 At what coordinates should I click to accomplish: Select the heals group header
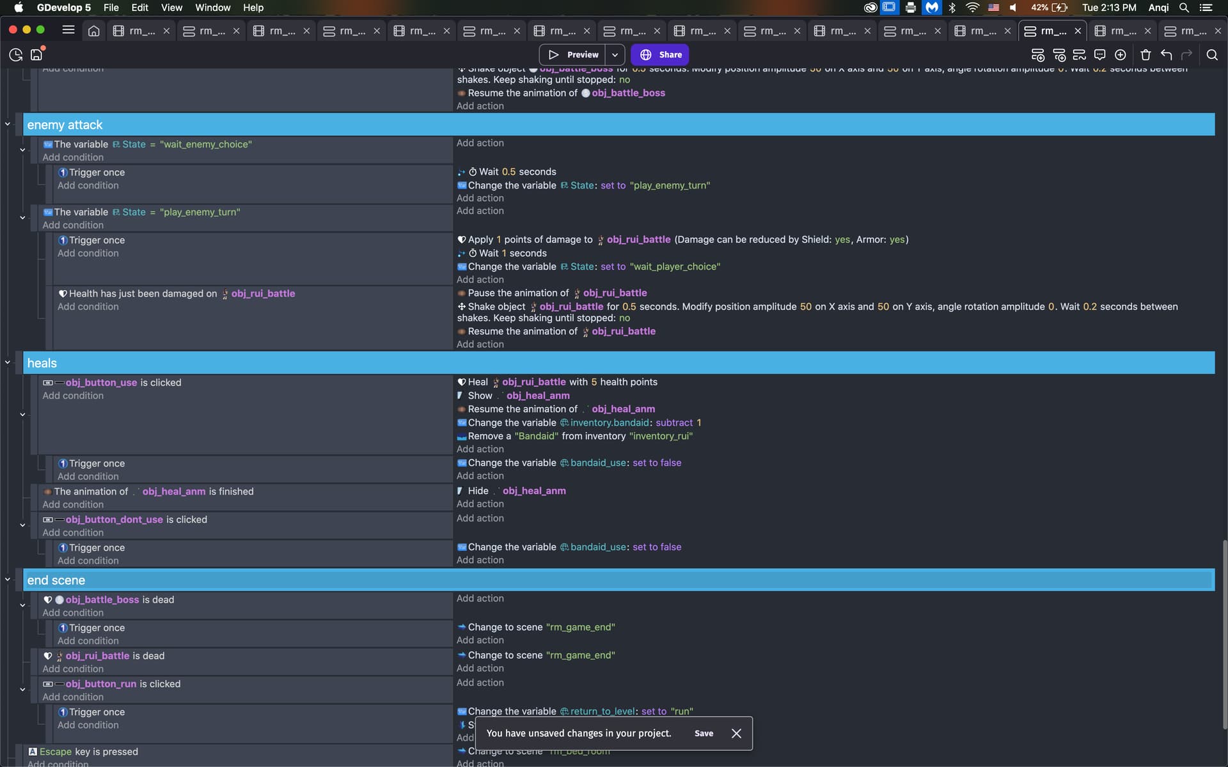coord(618,363)
